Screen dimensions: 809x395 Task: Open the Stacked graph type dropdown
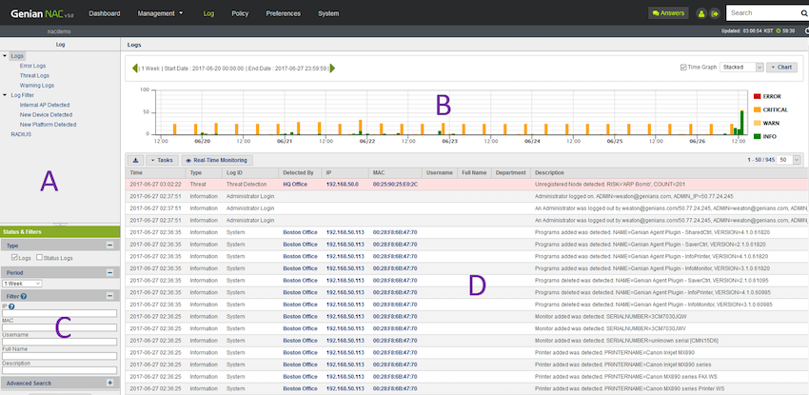click(741, 68)
